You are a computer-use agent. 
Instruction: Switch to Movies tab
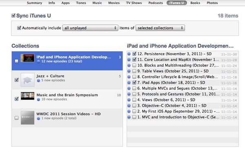114,3
